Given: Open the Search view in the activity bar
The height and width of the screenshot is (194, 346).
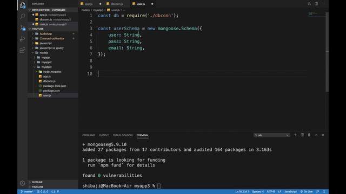Looking at the screenshot, I should [x=23, y=16].
